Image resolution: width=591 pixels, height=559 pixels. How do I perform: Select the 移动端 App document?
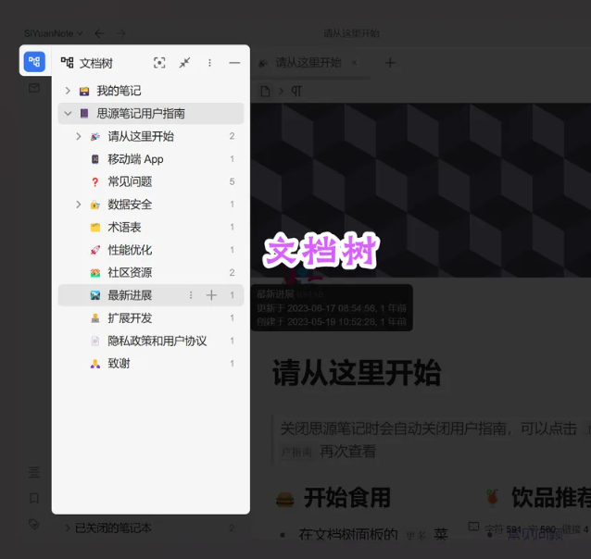pos(151,159)
